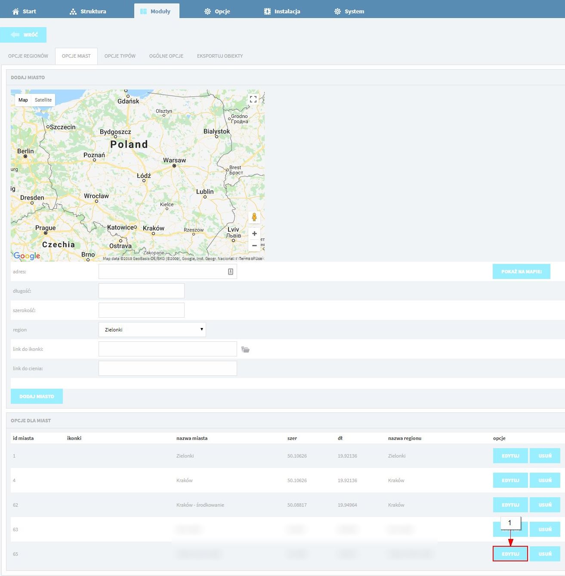Zoom in the map with plus

coord(255,234)
